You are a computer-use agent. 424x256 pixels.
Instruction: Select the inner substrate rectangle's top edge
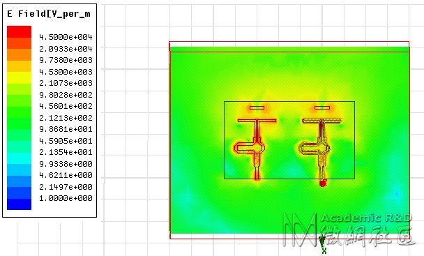point(289,101)
